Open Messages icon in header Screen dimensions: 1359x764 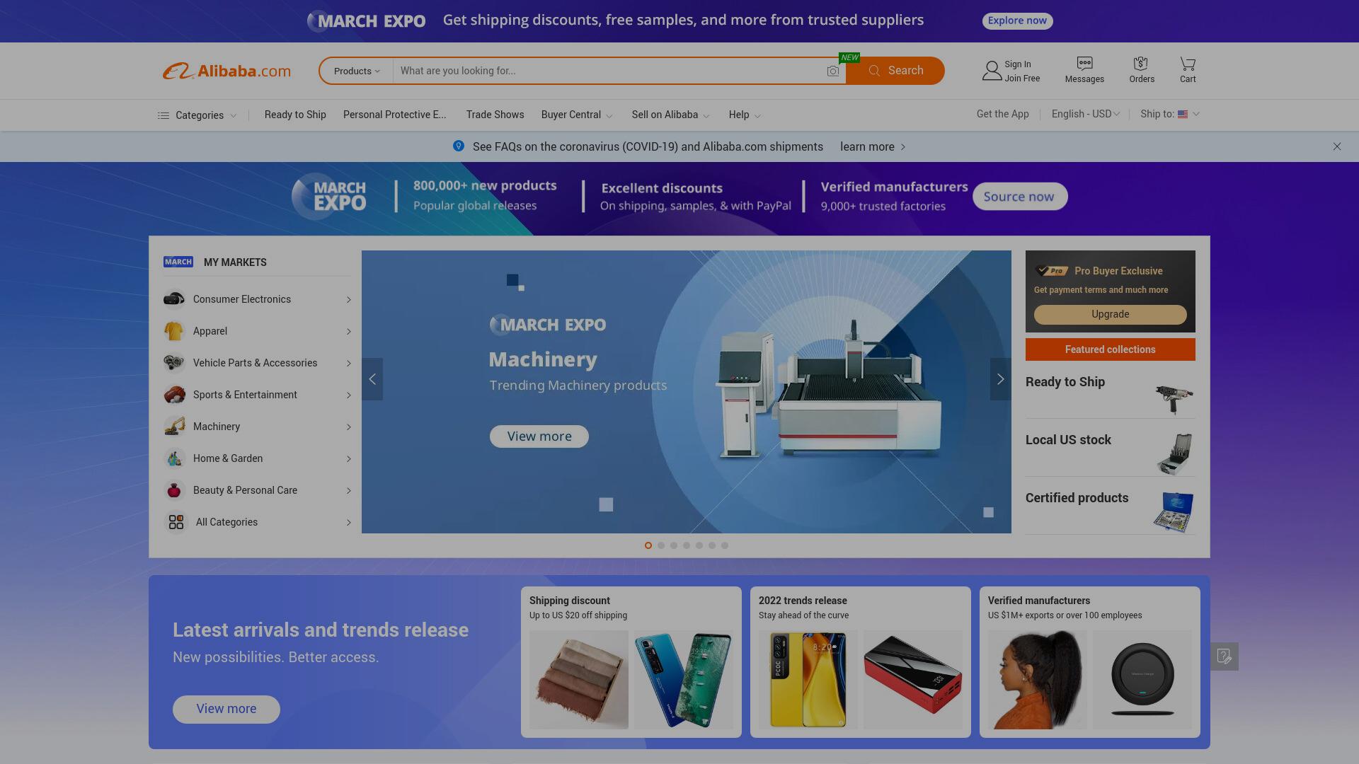(1084, 63)
